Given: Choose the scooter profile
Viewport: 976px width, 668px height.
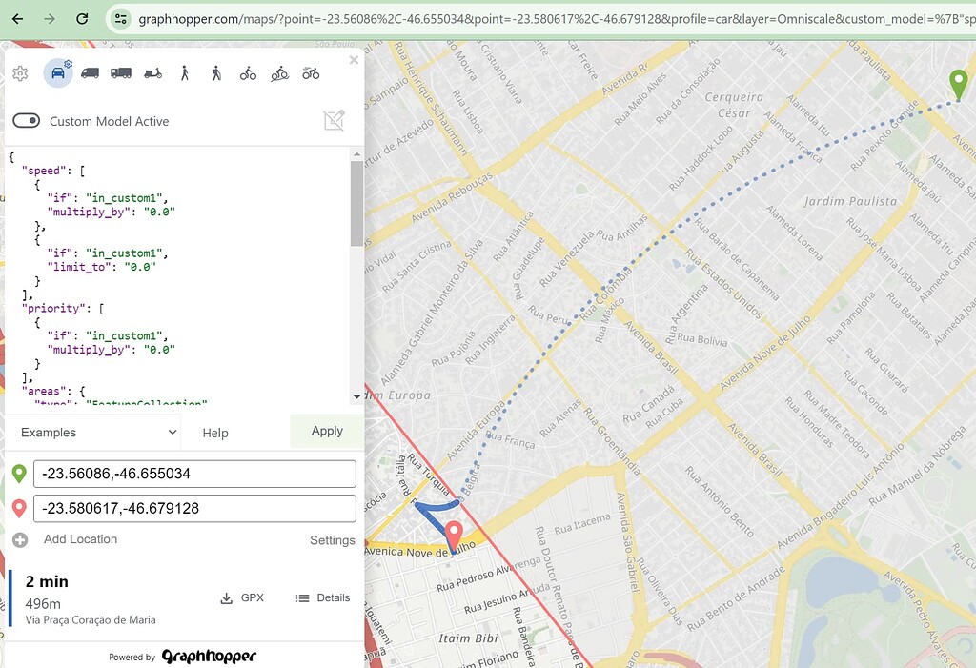Looking at the screenshot, I should coord(152,72).
